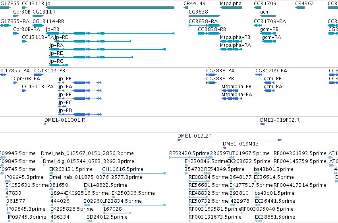Image resolution: width=338 pixels, height=223 pixels.
Task: Click the jp-PD protein label
Action: (x=65, y=111)
